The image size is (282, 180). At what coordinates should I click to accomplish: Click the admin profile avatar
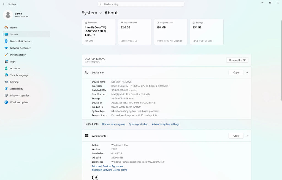coord(8,15)
